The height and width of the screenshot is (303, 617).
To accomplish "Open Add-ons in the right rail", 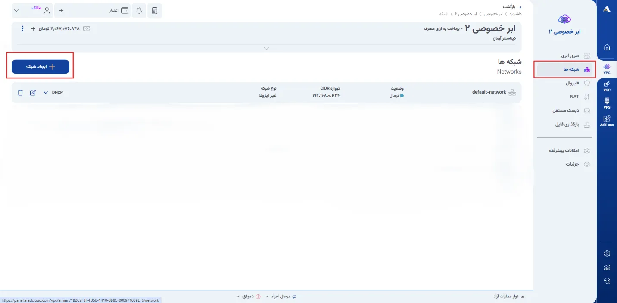I will 607,121.
